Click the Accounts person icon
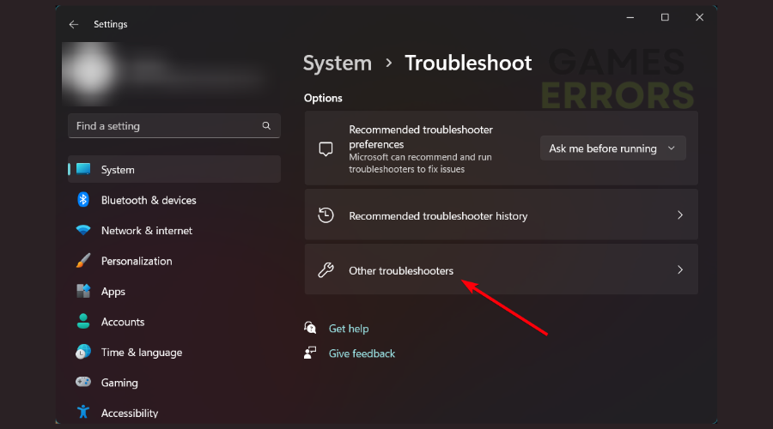The height and width of the screenshot is (429, 773). click(83, 322)
